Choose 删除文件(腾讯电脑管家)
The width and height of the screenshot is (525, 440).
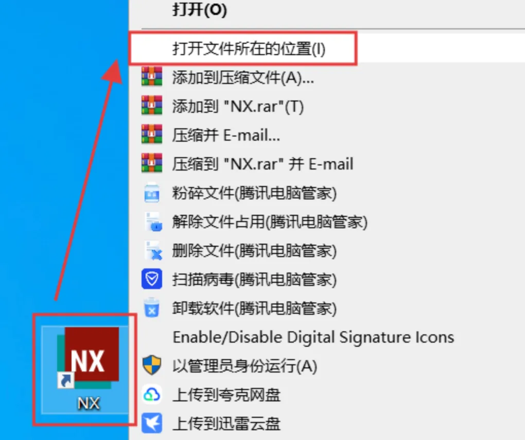coord(254,251)
